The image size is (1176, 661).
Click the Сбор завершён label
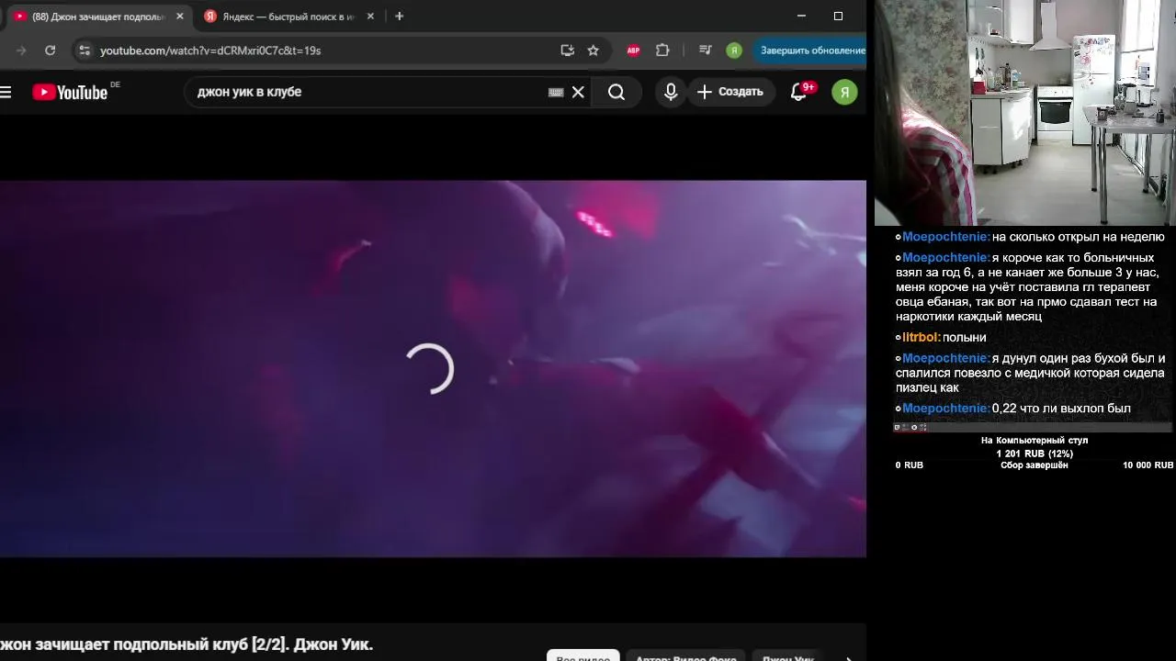[x=1035, y=465]
